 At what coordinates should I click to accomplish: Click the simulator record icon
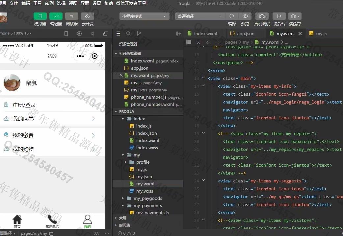coord(79,34)
